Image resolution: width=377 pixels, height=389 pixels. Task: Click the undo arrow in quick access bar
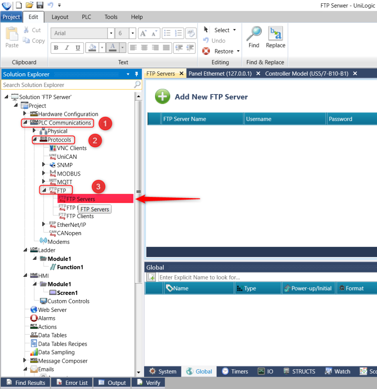pyautogui.click(x=50, y=5)
